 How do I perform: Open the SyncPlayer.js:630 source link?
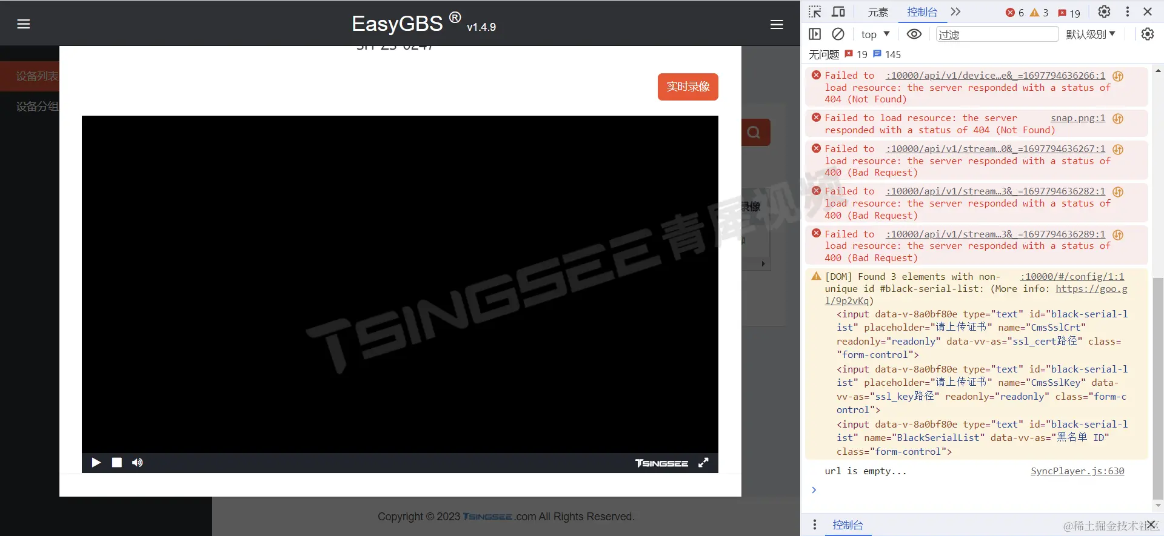point(1077,471)
